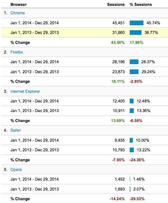Click the 2013 date range under Safari
The width and height of the screenshot is (168, 203).
[x=35, y=150]
